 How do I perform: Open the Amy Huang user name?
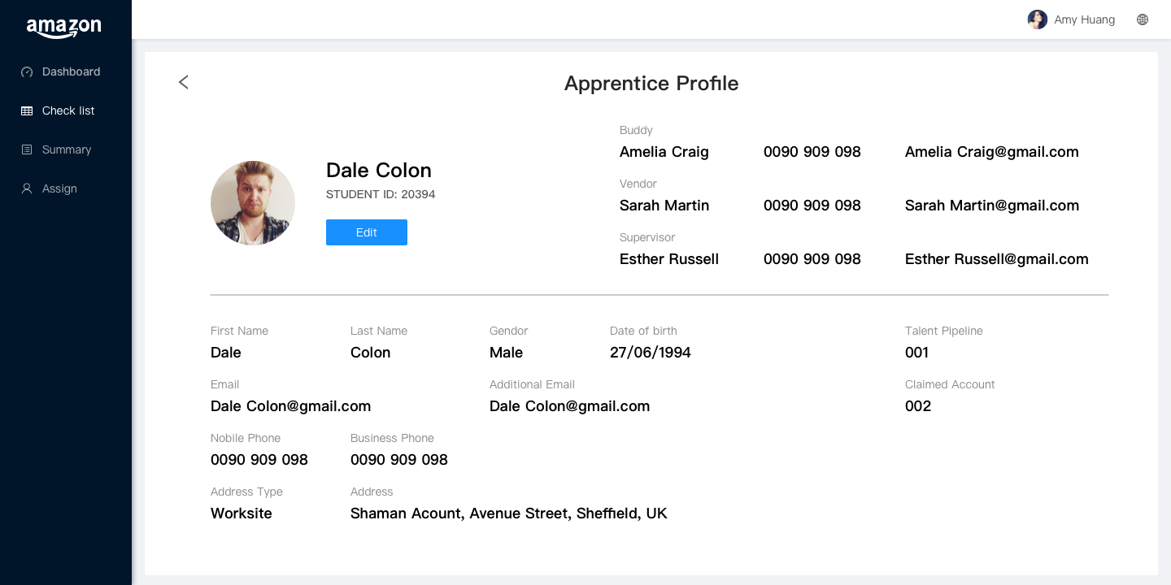[x=1084, y=19]
